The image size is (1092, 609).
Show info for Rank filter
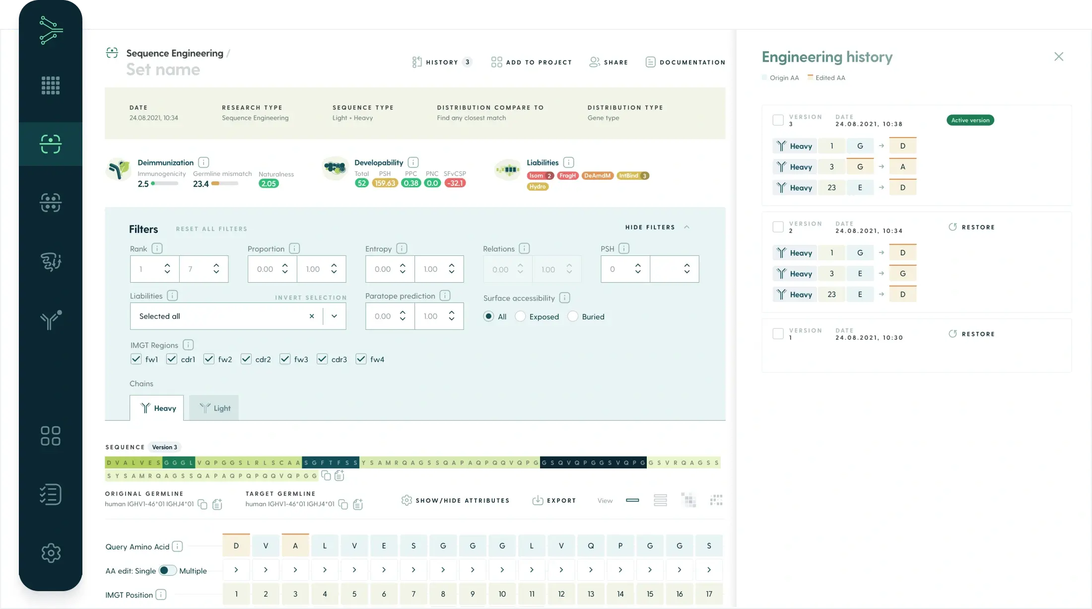157,248
